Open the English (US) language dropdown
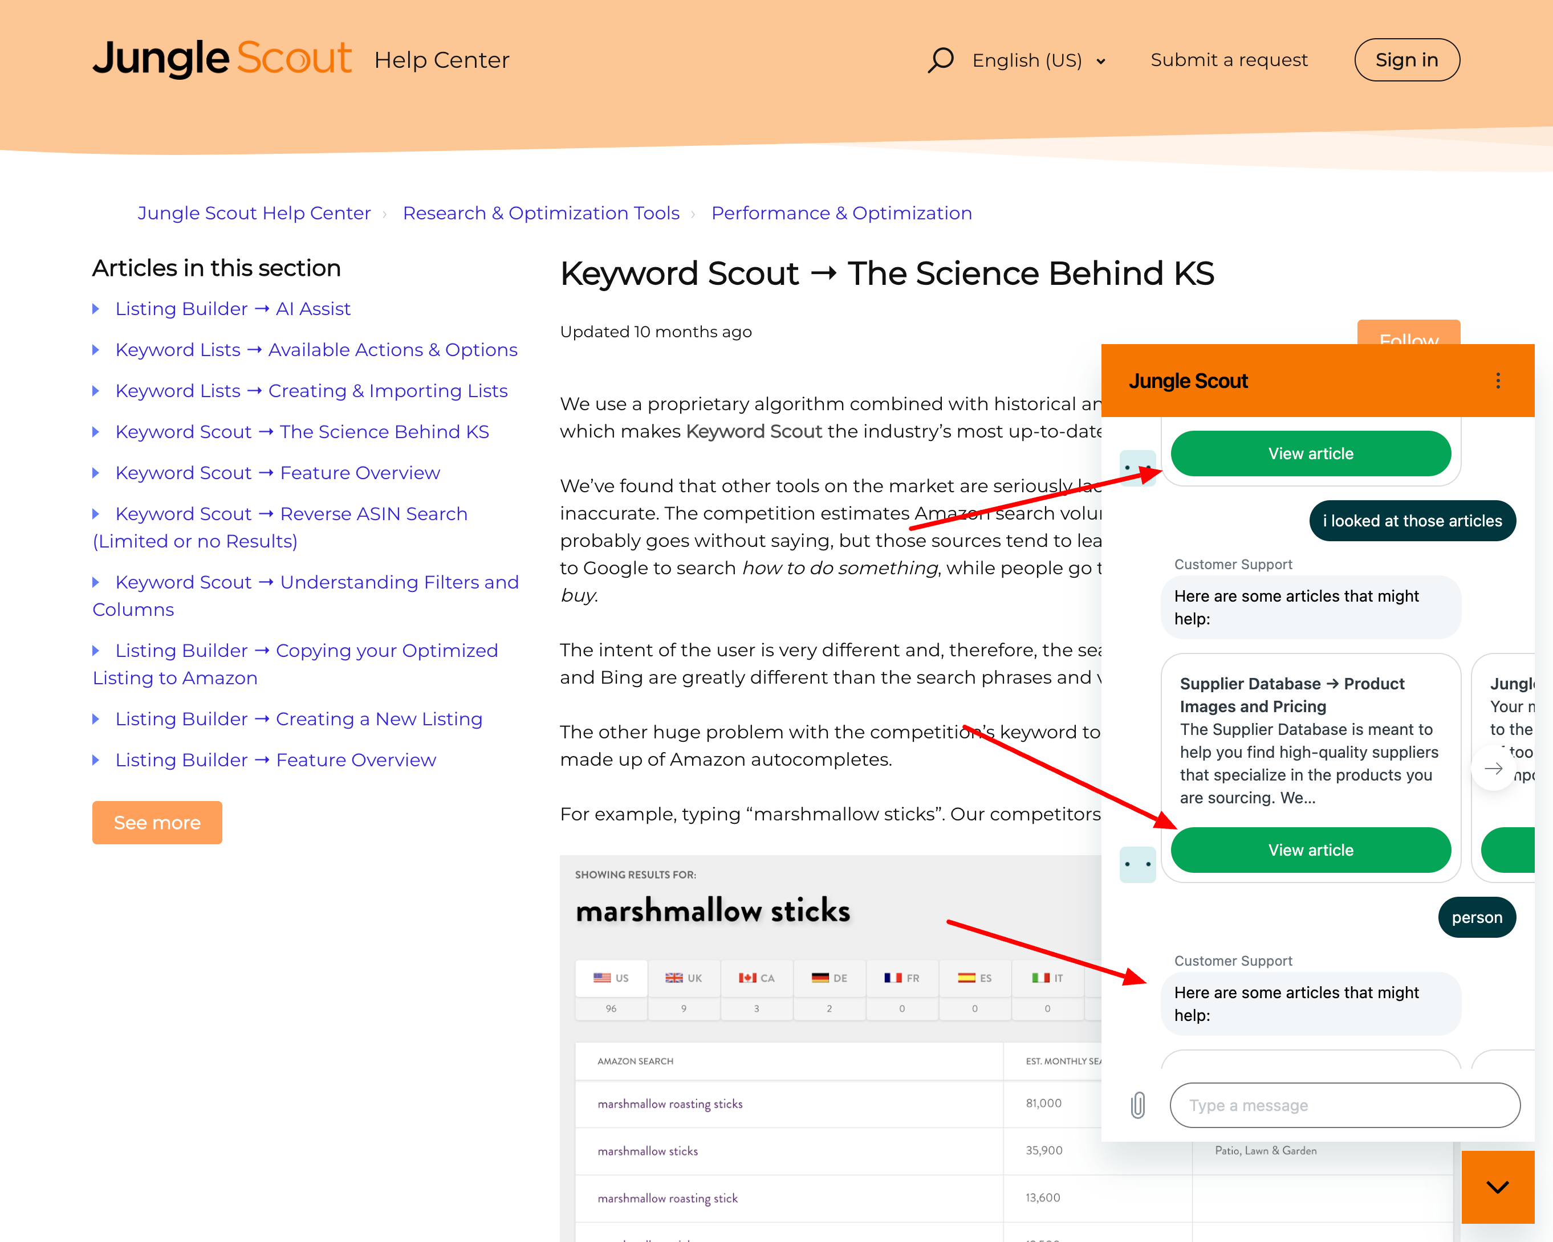The height and width of the screenshot is (1242, 1553). (x=1038, y=60)
